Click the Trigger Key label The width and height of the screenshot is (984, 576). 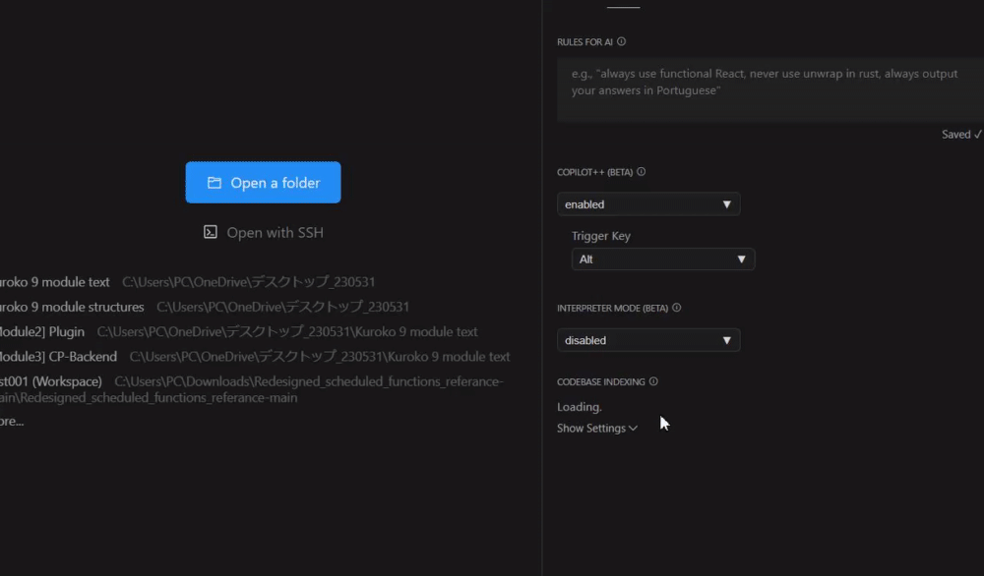[x=600, y=236]
